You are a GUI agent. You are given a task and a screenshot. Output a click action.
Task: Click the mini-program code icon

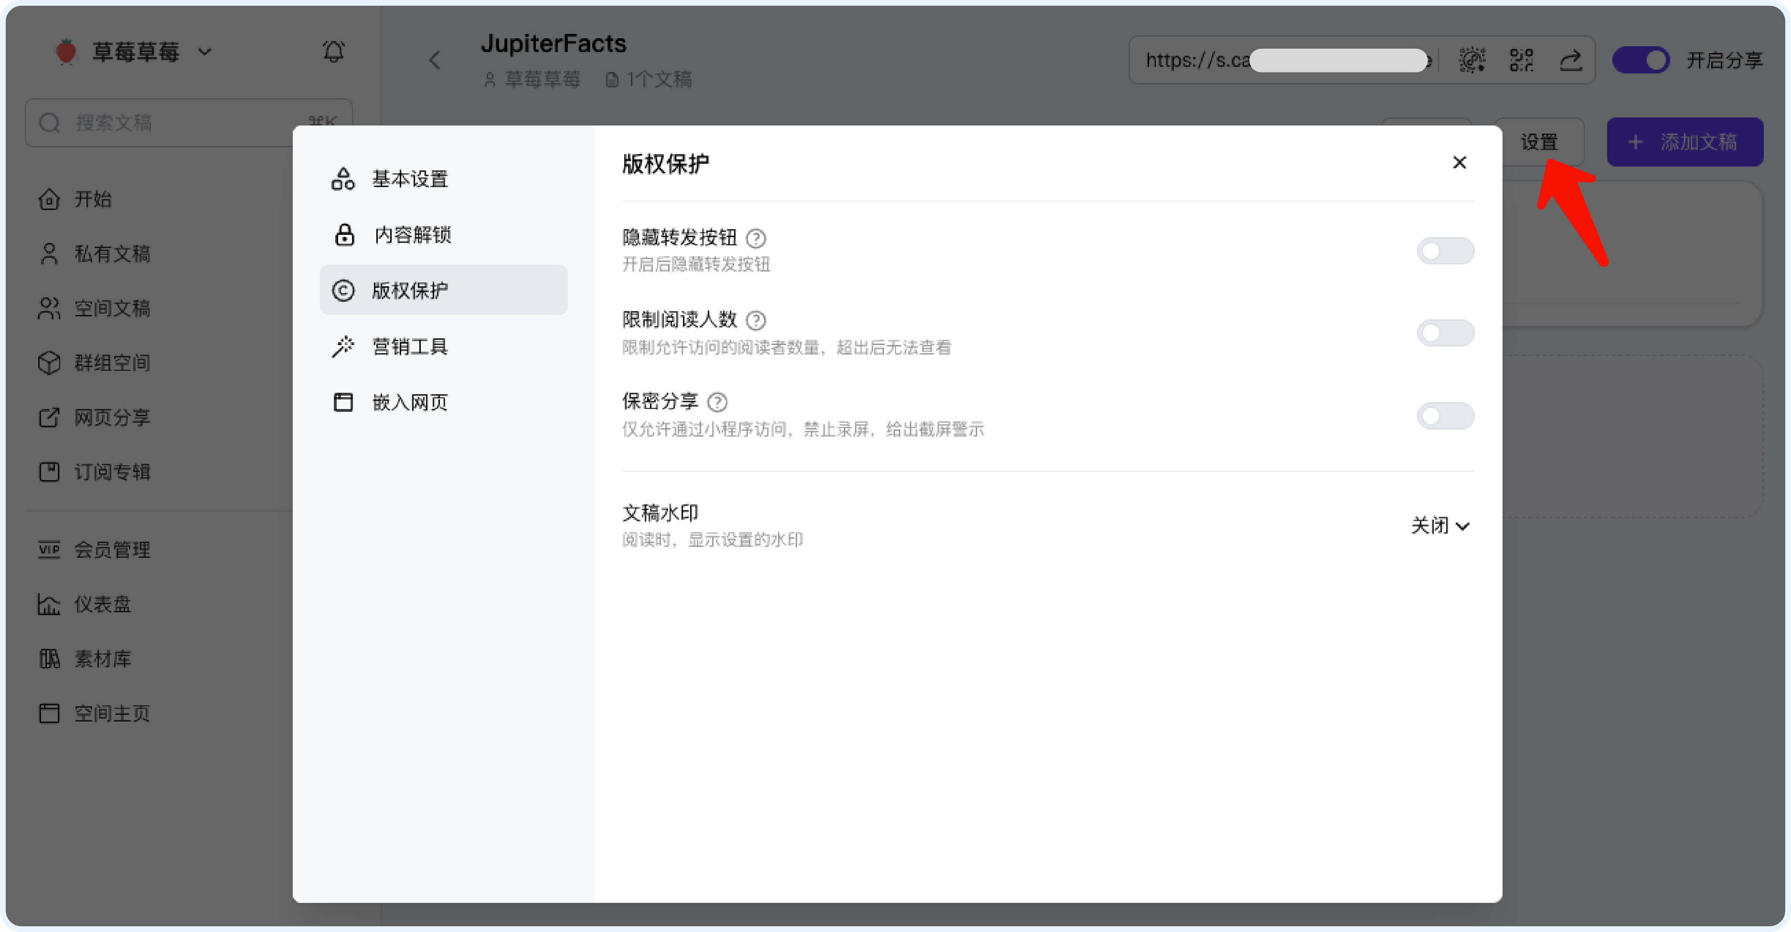(1471, 61)
